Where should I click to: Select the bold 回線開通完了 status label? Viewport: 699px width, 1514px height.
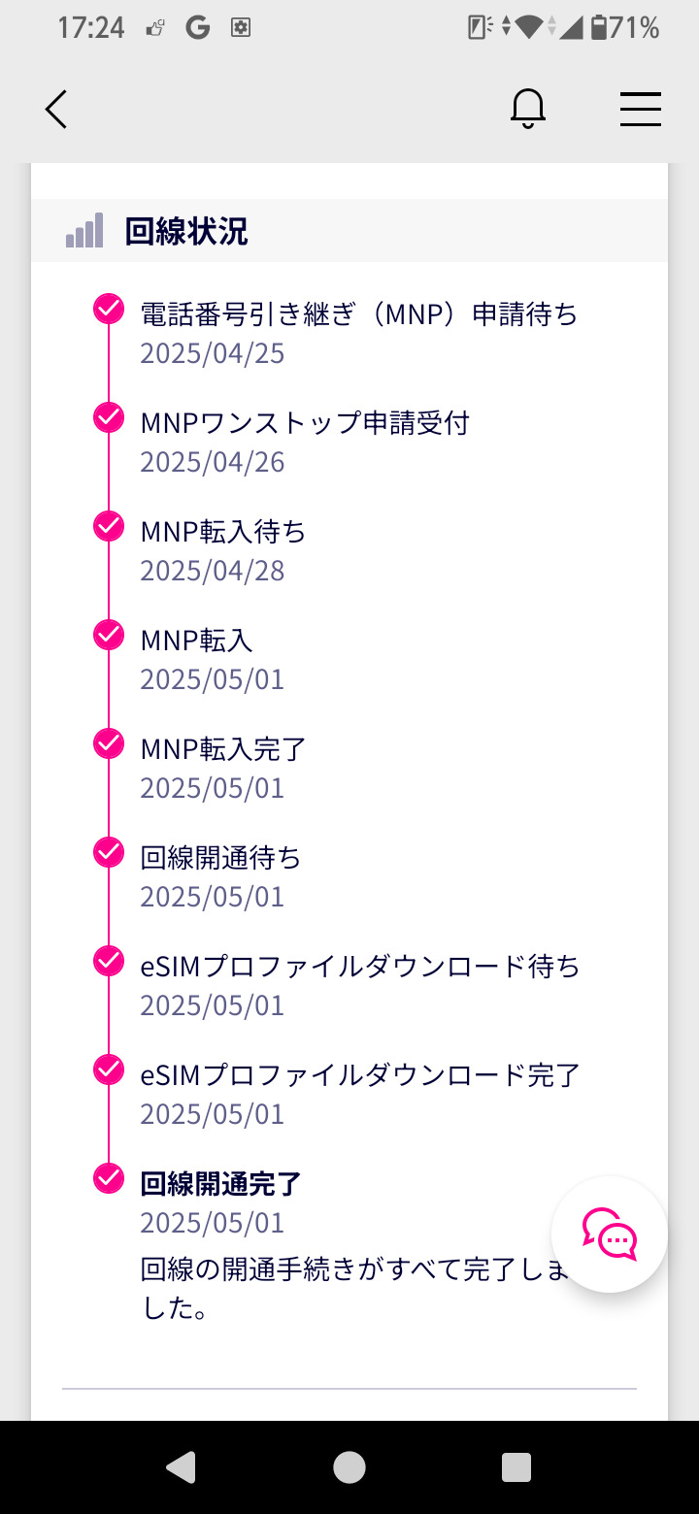click(x=221, y=1184)
